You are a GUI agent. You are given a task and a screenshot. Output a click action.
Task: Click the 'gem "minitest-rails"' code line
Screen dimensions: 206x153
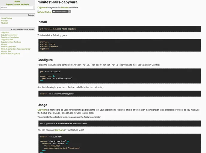coord(50,72)
